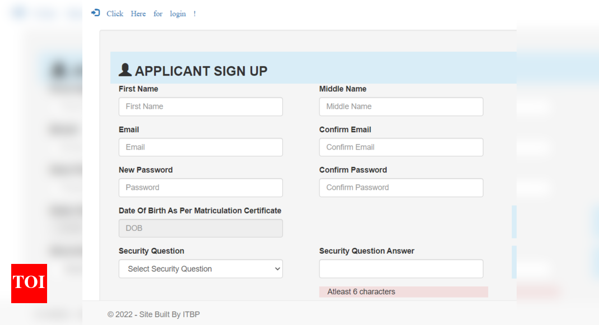The width and height of the screenshot is (599, 325).
Task: Open the "Click Here for login" link
Action: point(151,13)
